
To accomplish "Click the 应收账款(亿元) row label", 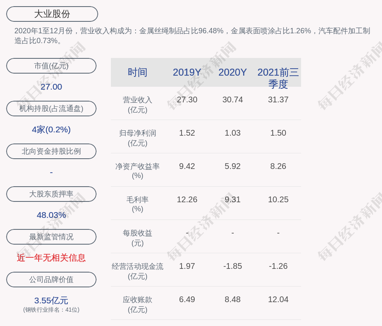I will 138,304.
